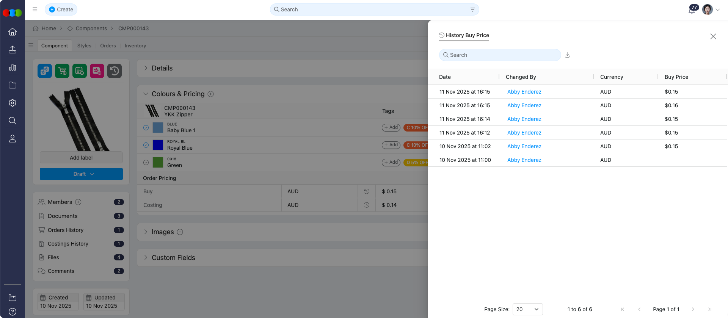Open the bar chart reports sidebar icon
The width and height of the screenshot is (728, 318).
click(x=13, y=67)
